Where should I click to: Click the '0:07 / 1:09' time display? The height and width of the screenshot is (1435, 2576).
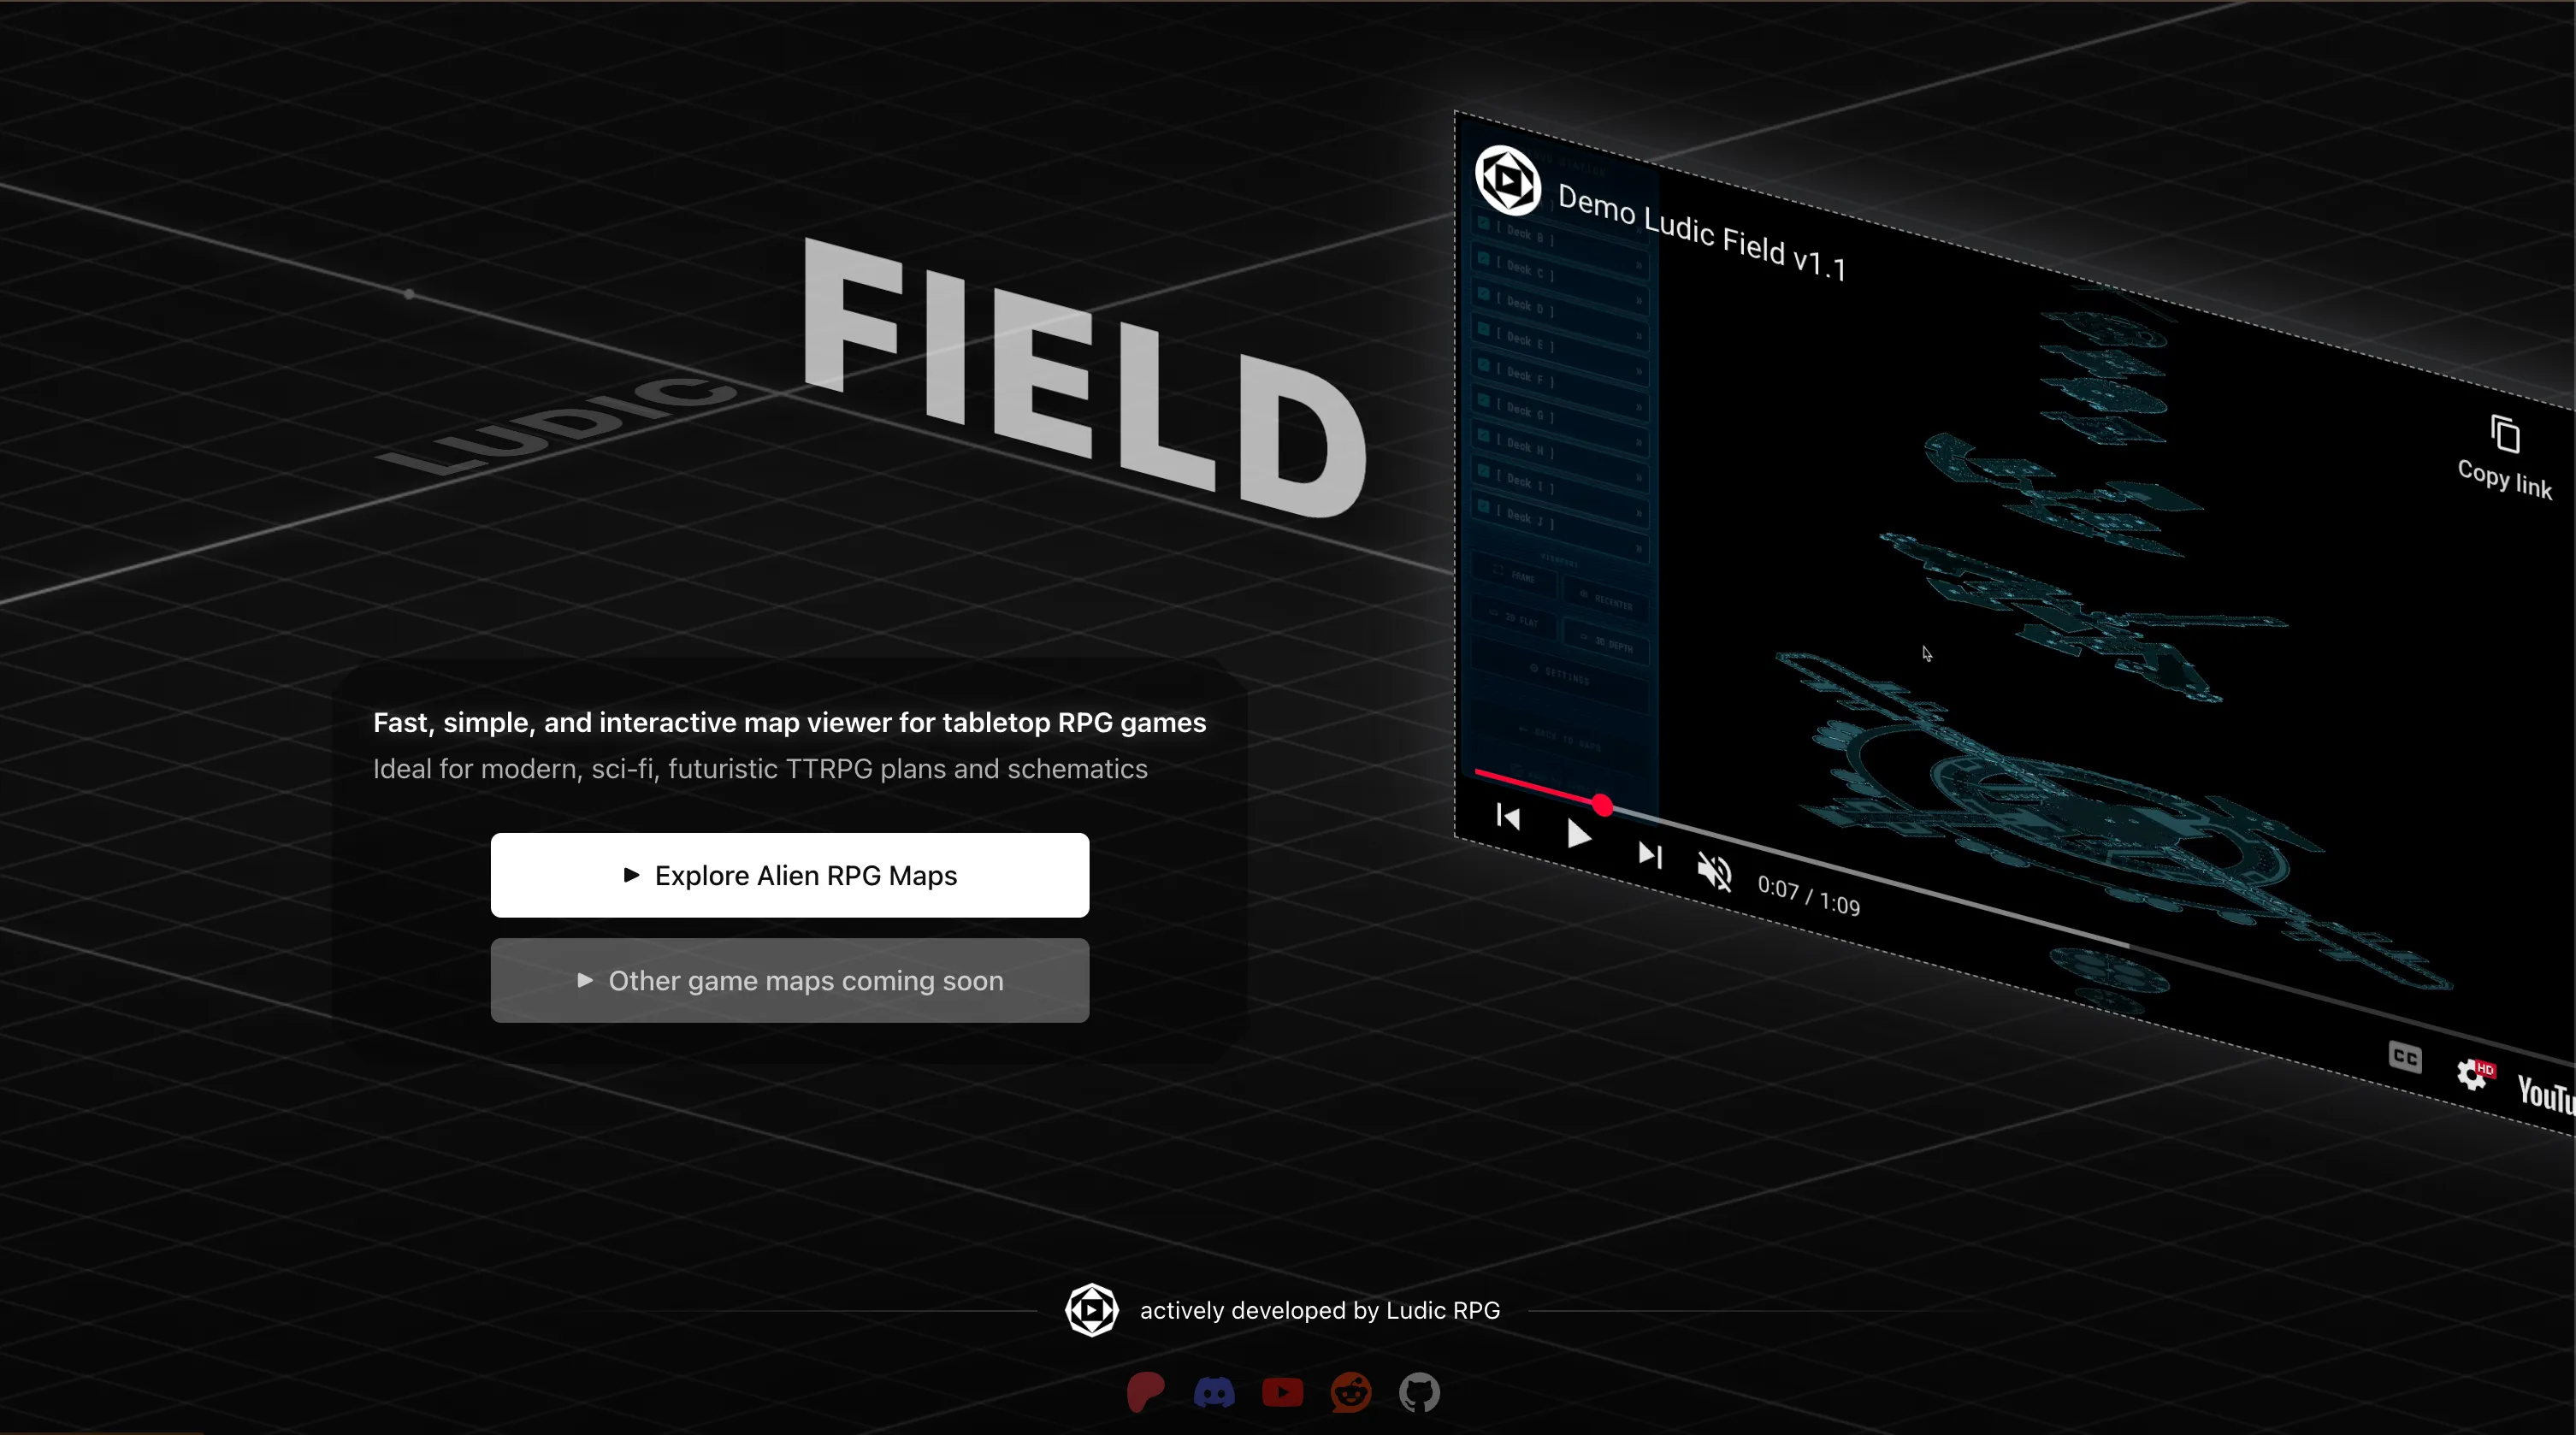click(1808, 896)
